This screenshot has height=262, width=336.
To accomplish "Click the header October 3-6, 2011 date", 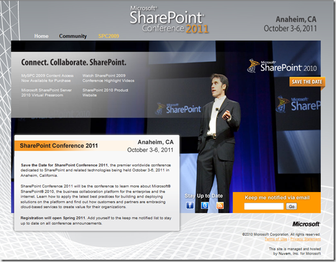I will (x=290, y=28).
